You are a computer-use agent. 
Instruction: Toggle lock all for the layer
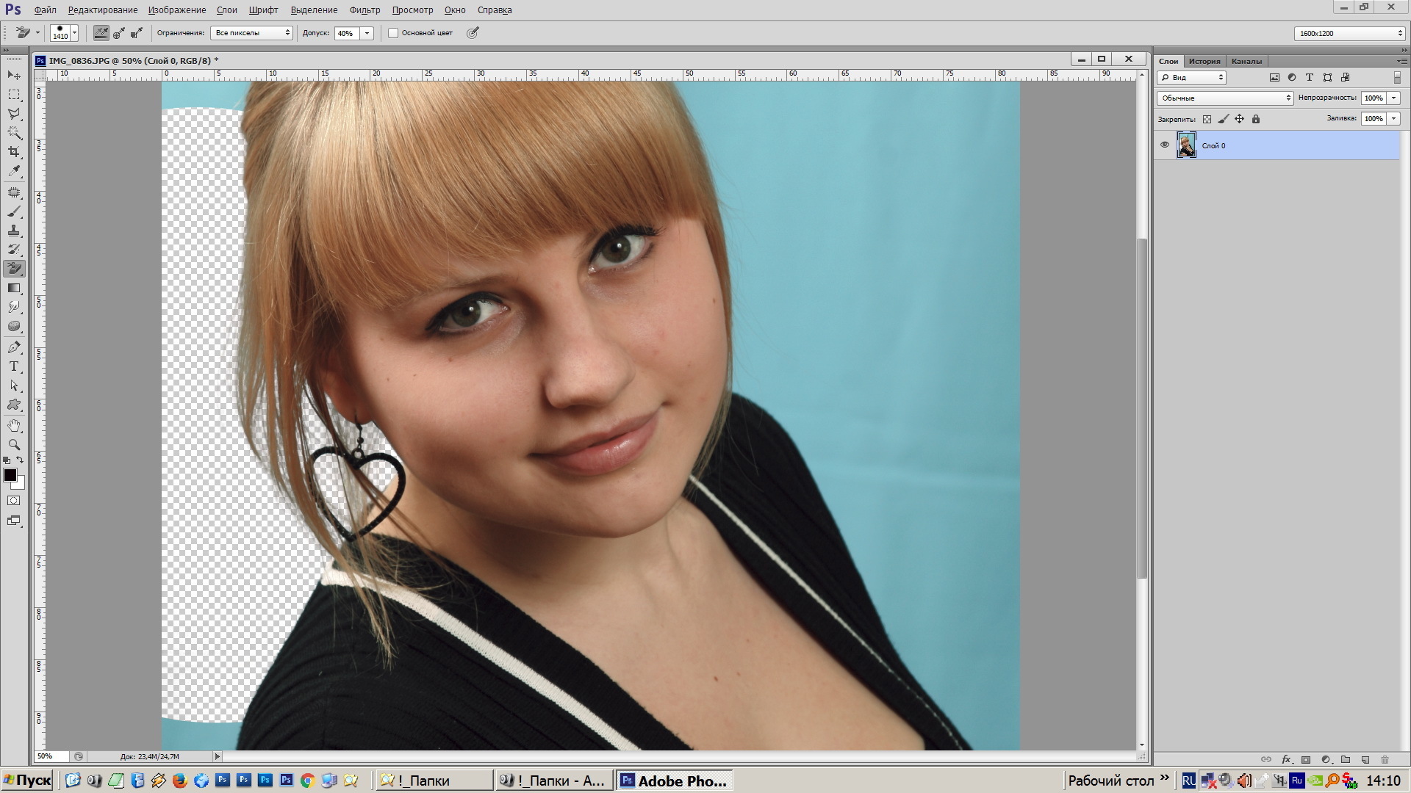tap(1255, 119)
